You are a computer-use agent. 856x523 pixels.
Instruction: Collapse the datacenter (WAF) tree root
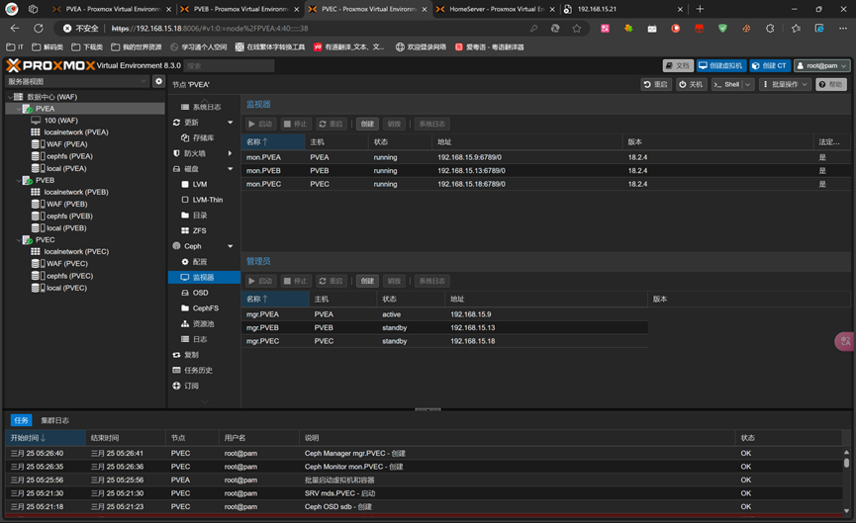[10, 97]
